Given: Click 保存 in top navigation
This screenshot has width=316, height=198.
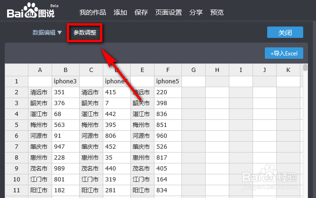Looking at the screenshot, I should [141, 12].
